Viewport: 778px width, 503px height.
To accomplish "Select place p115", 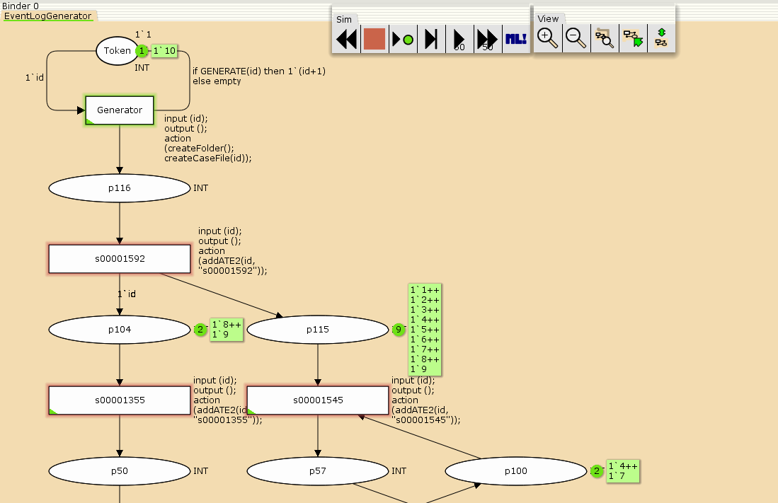I will [318, 330].
